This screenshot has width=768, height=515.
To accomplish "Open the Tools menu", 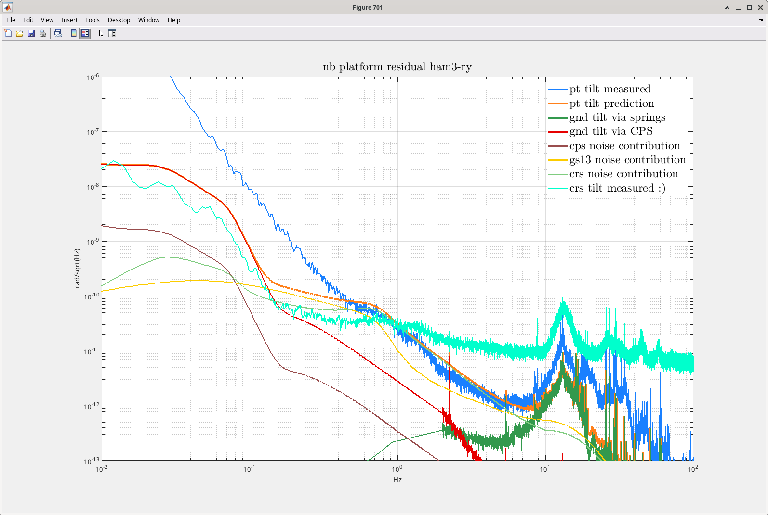I will point(93,20).
